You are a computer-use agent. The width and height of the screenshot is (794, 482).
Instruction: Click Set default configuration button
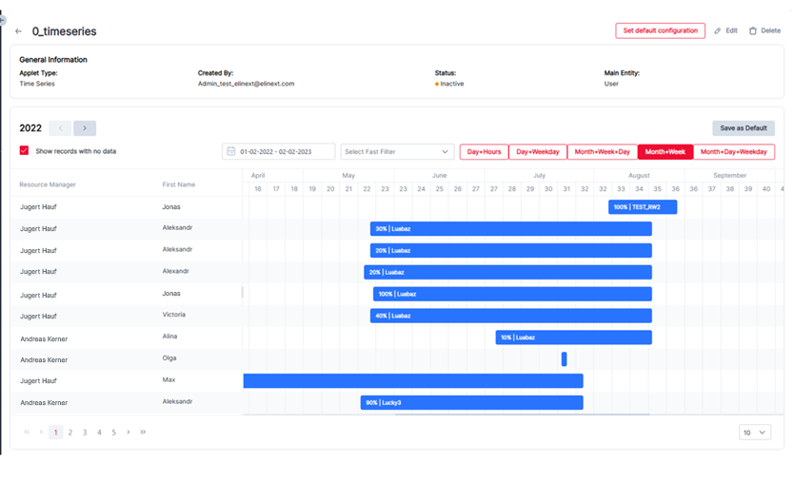pos(660,30)
